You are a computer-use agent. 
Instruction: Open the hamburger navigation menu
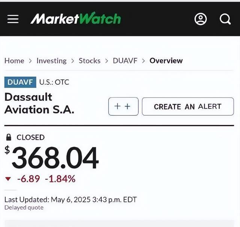13,19
